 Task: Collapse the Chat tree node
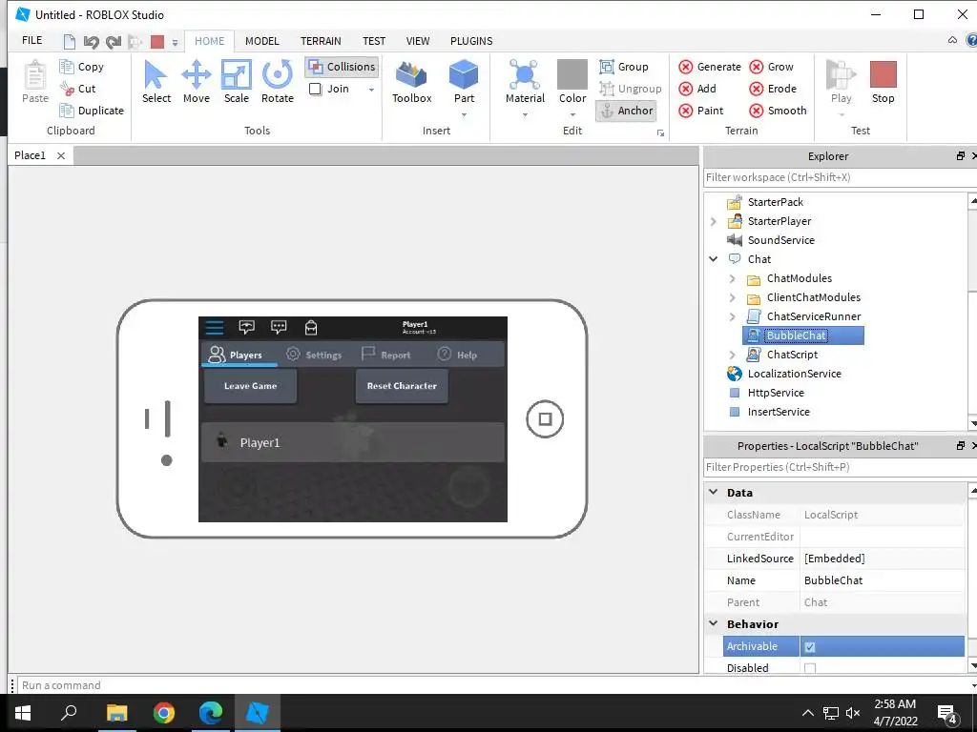(x=714, y=259)
